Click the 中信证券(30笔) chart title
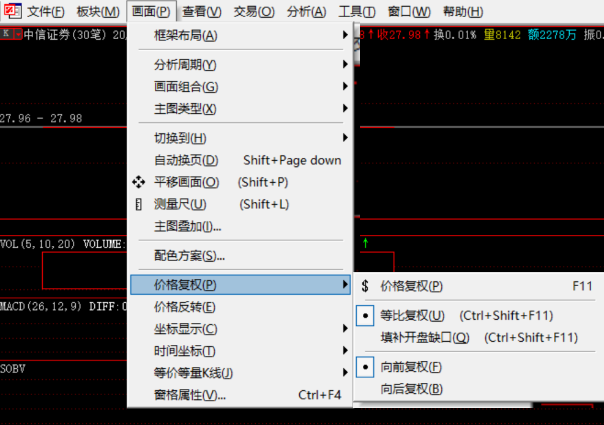The width and height of the screenshot is (604, 425). [x=64, y=35]
